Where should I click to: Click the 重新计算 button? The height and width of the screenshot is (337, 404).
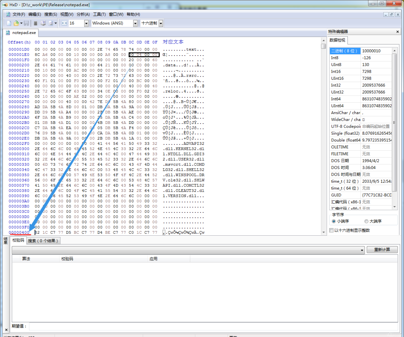pos(382,249)
